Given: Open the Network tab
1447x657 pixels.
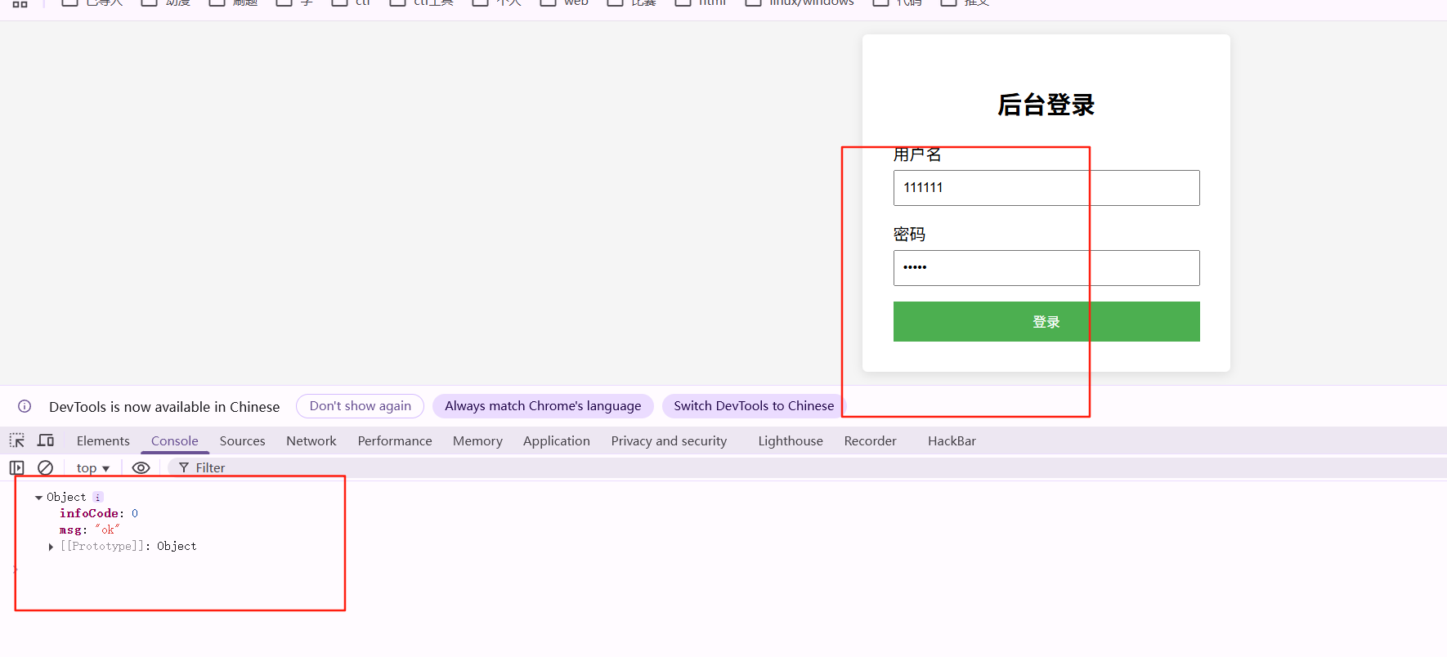Looking at the screenshot, I should click(x=311, y=440).
